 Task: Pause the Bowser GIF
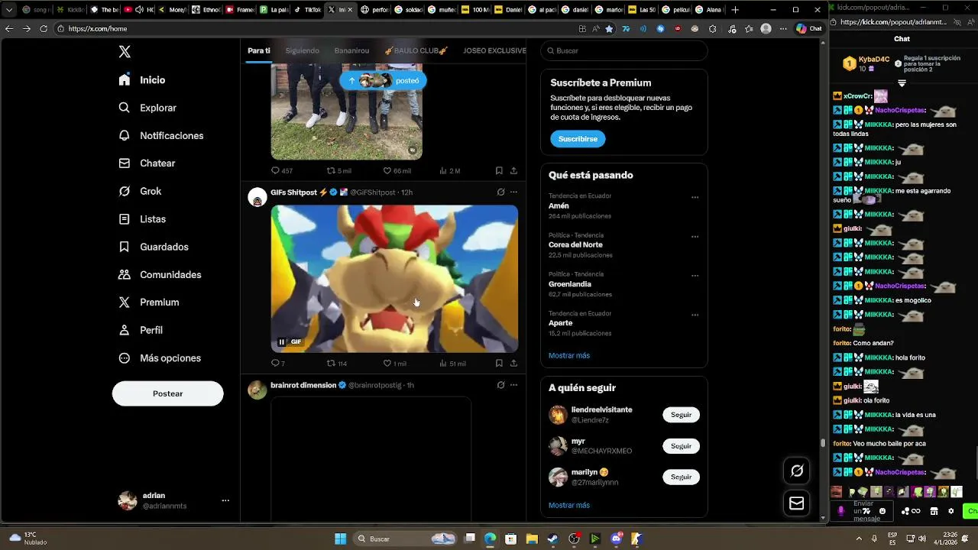point(281,342)
